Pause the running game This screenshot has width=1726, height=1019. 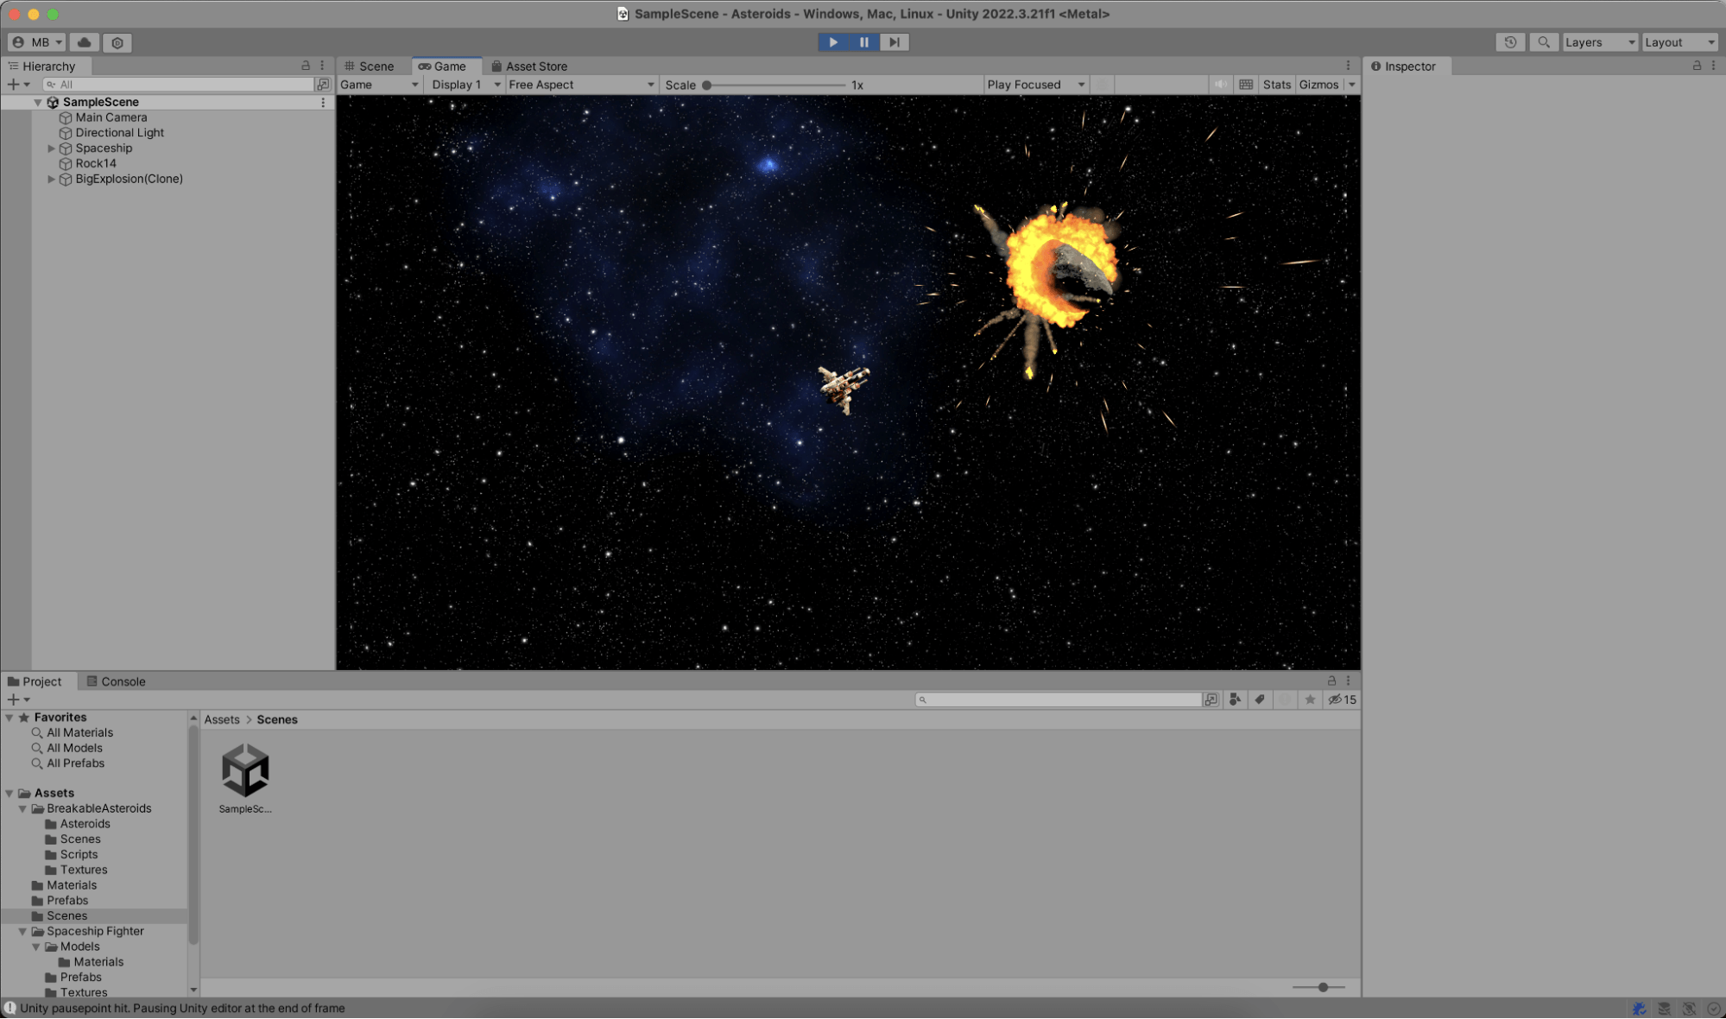pyautogui.click(x=863, y=41)
